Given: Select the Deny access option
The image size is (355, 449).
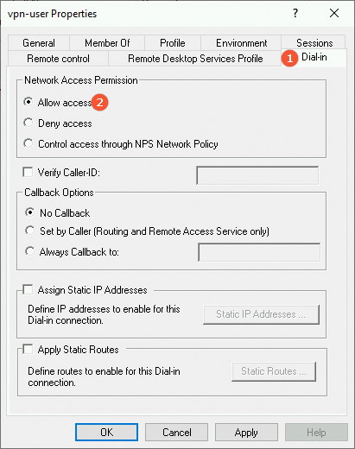Looking at the screenshot, I should (29, 123).
